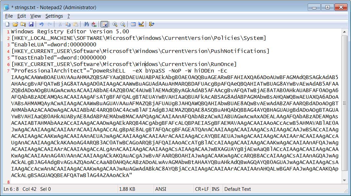This screenshot has width=351, height=196.
Task: Open Replace dialog icon
Action: (94, 24)
